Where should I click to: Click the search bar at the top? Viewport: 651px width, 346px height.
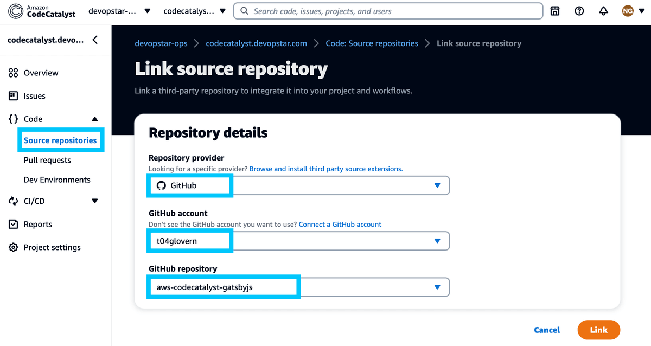pyautogui.click(x=388, y=11)
